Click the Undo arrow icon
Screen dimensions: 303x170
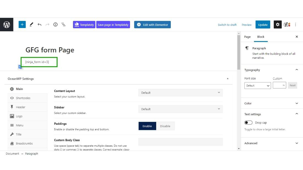[39, 24]
